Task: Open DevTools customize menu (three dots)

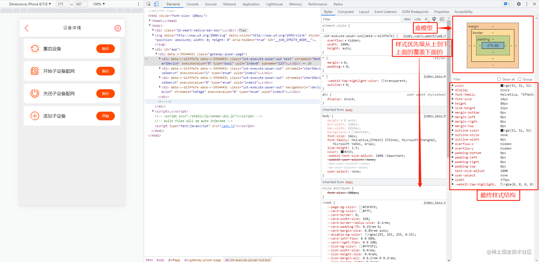Action: point(527,4)
